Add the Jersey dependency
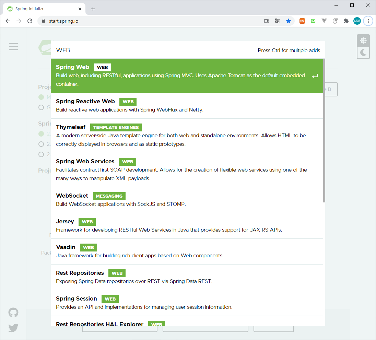376x340 pixels. pyautogui.click(x=187, y=226)
